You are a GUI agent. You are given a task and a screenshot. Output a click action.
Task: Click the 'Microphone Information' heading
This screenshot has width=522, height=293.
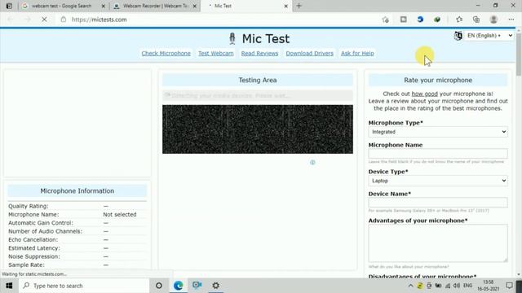[x=77, y=190]
